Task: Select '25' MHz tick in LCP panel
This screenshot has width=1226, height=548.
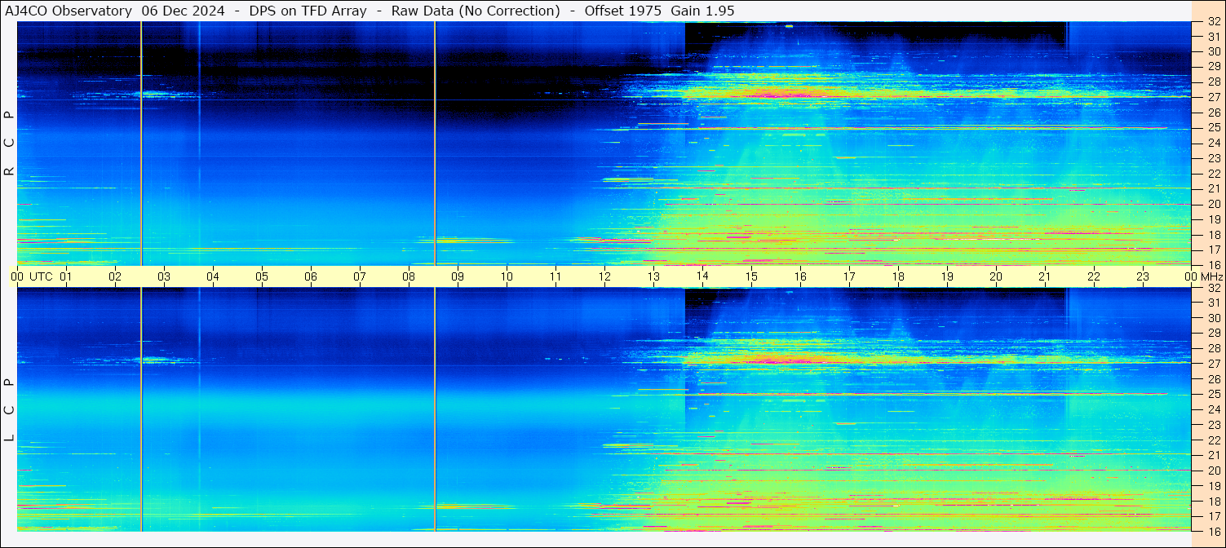Action: [x=1213, y=395]
